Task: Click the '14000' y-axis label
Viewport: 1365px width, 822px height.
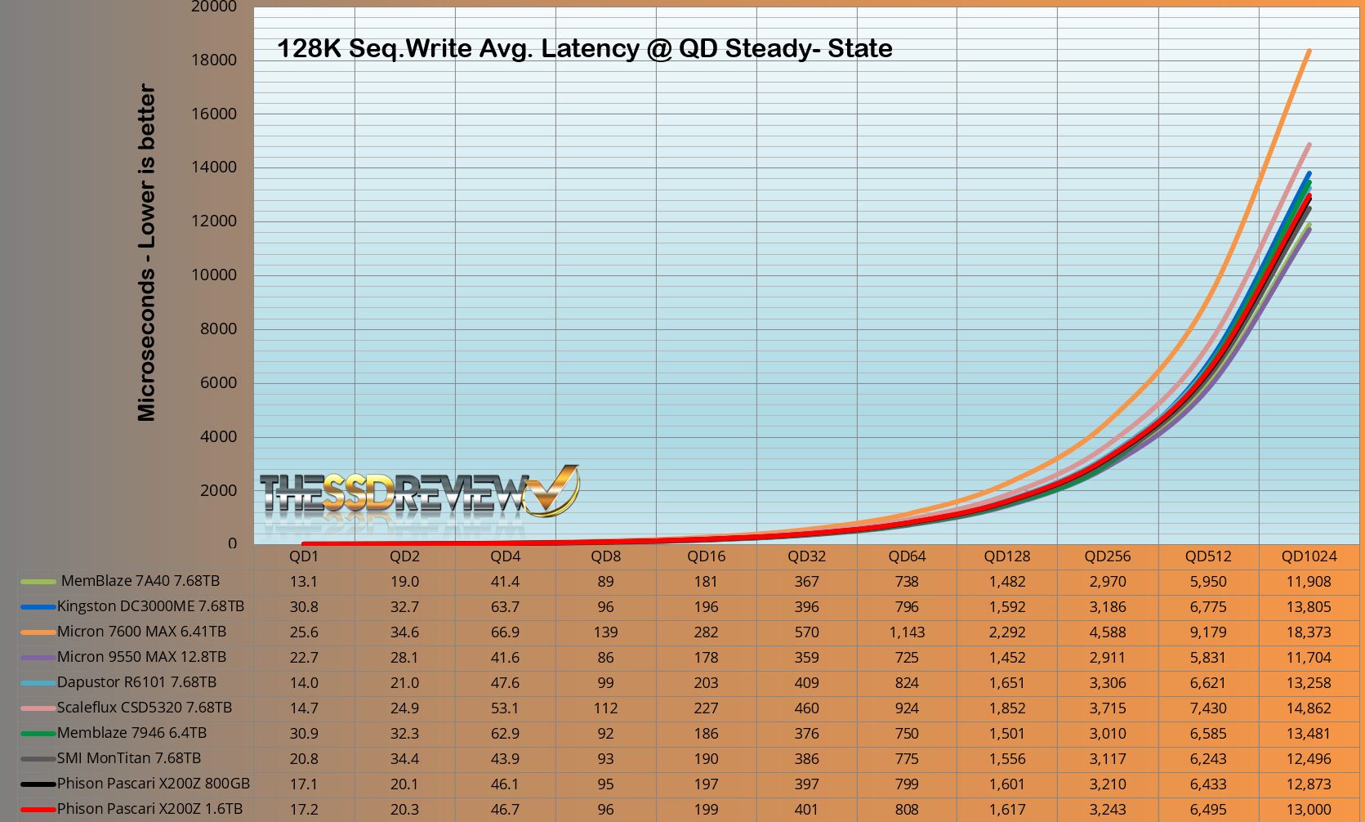Action: click(214, 168)
